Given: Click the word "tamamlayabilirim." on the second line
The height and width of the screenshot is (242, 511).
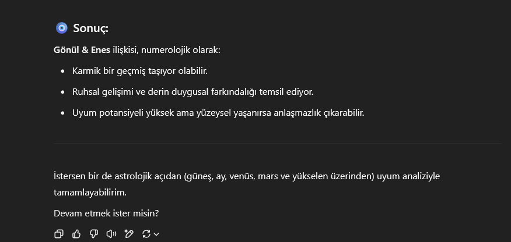Looking at the screenshot, I should (90, 193).
